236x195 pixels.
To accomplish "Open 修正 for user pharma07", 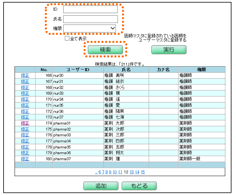I will point(25,159).
